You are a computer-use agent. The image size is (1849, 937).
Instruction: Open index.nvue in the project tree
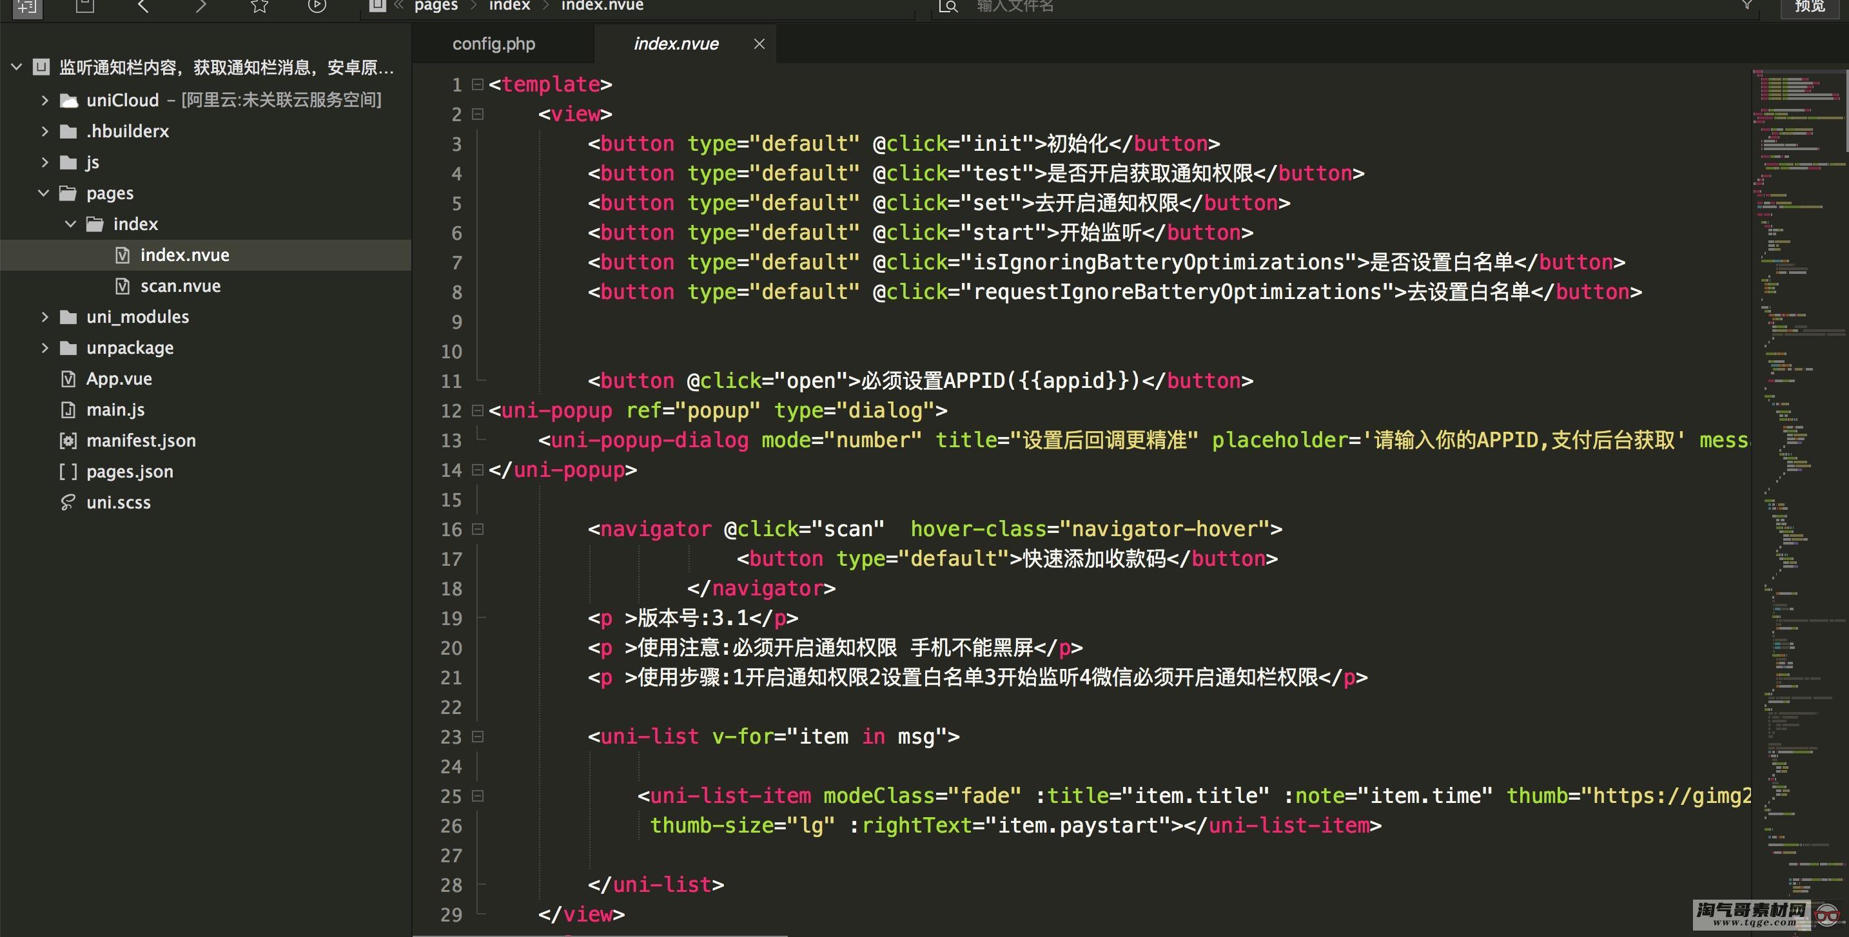pyautogui.click(x=184, y=255)
